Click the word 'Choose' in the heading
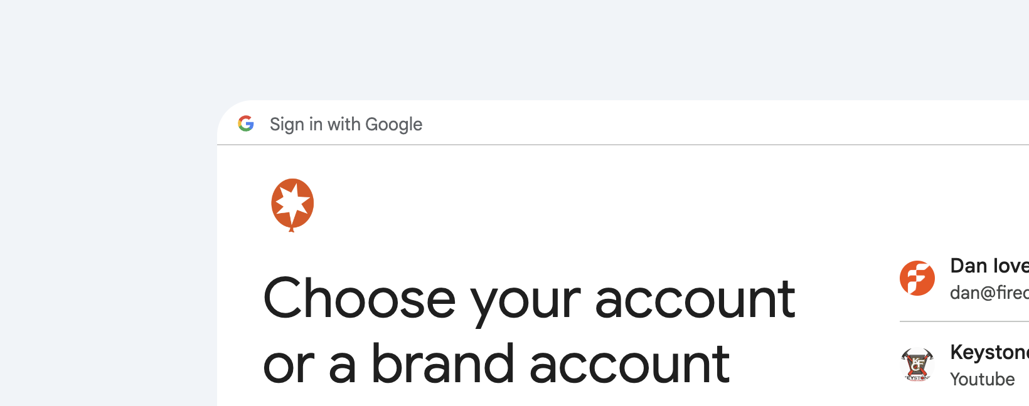 tap(360, 299)
